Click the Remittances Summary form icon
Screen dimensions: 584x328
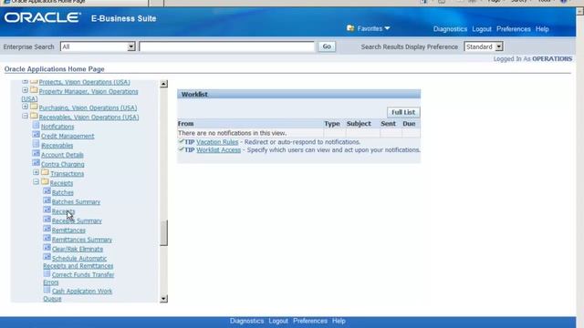[47, 239]
